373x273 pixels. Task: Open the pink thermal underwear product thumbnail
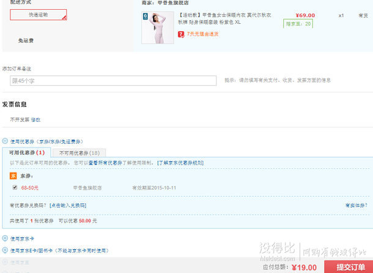click(158, 28)
